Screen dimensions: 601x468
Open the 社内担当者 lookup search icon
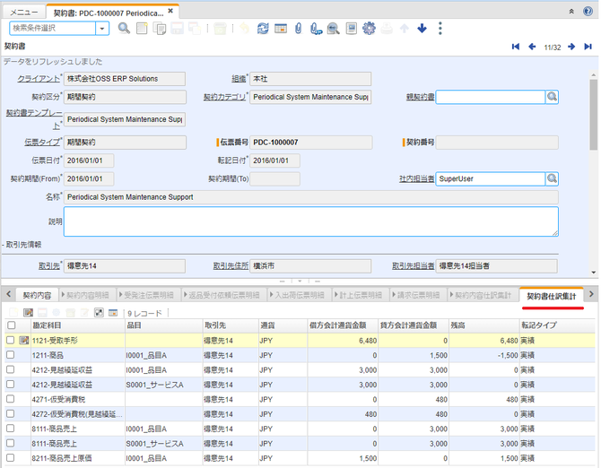coord(552,178)
